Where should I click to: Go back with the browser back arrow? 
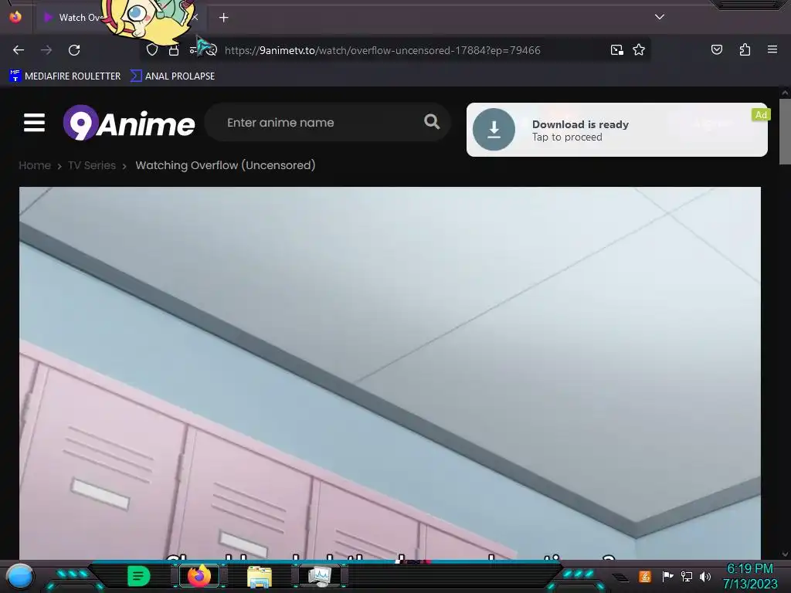[19, 50]
